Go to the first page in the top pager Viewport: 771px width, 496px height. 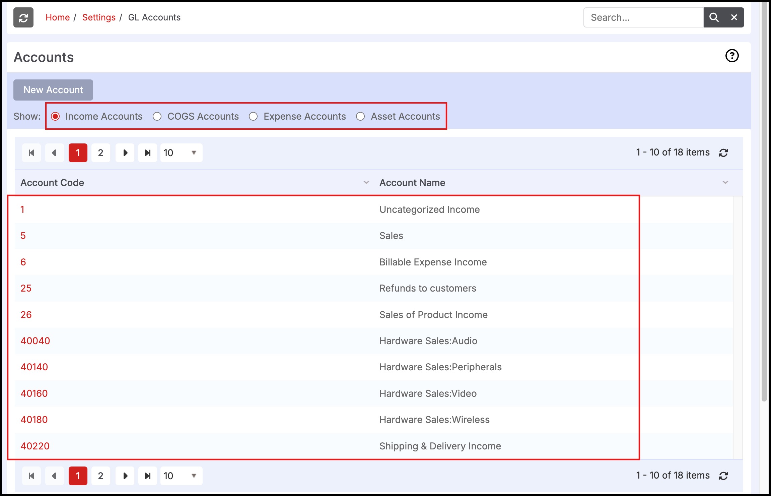31,153
